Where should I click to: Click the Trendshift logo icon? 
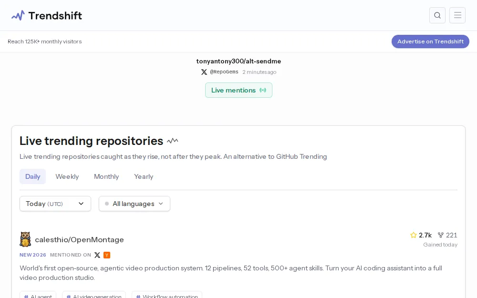pyautogui.click(x=18, y=16)
